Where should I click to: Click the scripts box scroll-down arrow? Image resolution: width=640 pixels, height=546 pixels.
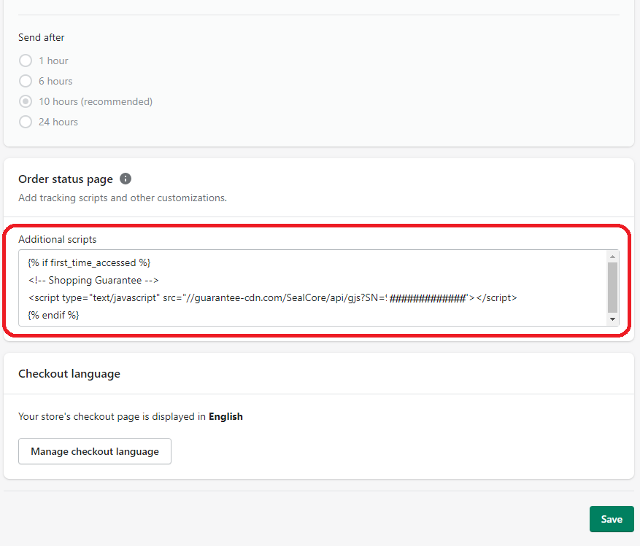[x=612, y=319]
